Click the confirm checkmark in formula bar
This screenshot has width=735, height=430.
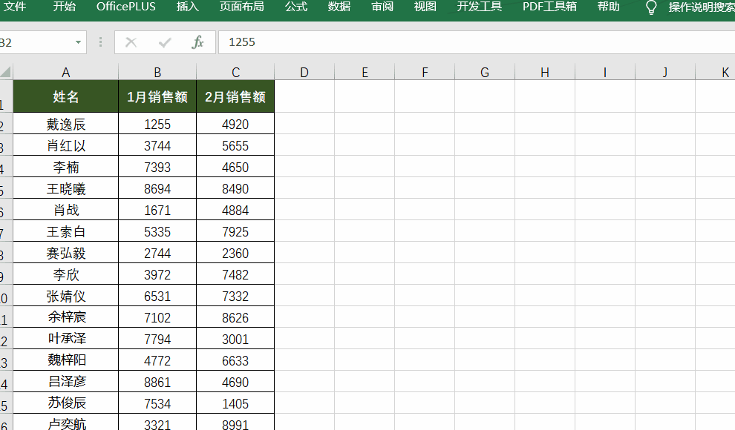pos(165,42)
